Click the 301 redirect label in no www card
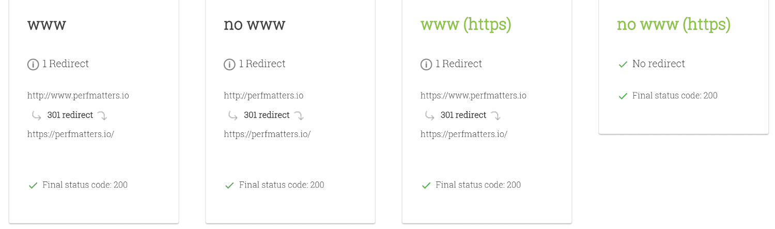 pyautogui.click(x=267, y=115)
